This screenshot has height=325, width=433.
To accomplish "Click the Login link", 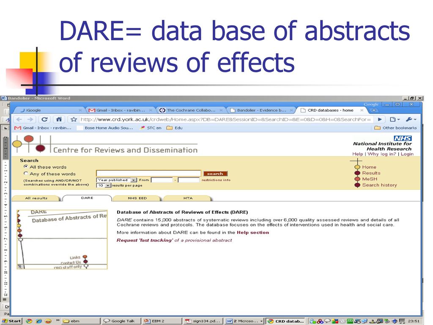I will click(407, 154).
